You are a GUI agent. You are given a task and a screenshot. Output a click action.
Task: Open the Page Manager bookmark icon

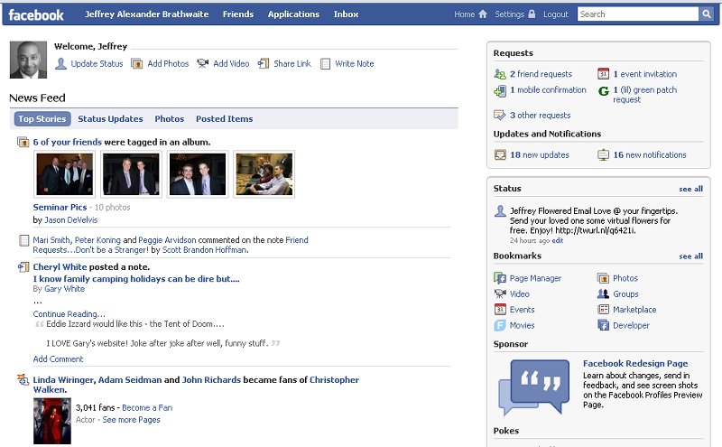tap(500, 279)
